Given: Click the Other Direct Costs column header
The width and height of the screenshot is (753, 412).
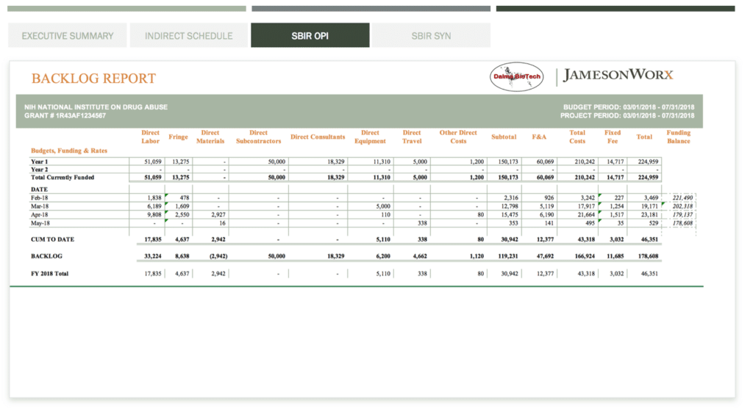Looking at the screenshot, I should tap(458, 137).
